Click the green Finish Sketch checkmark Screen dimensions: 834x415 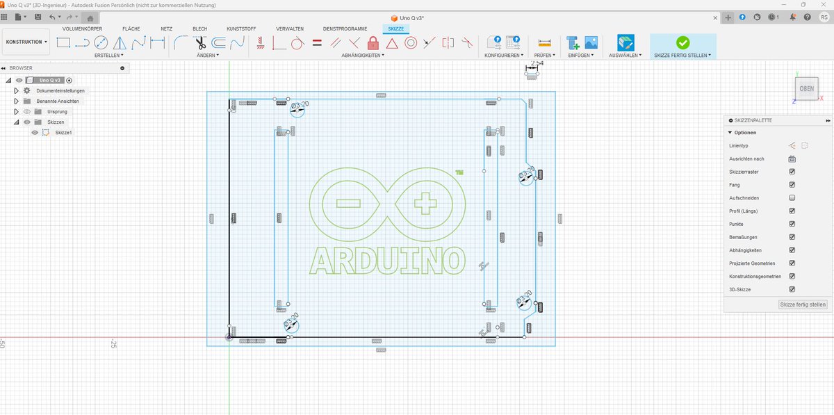tap(683, 42)
